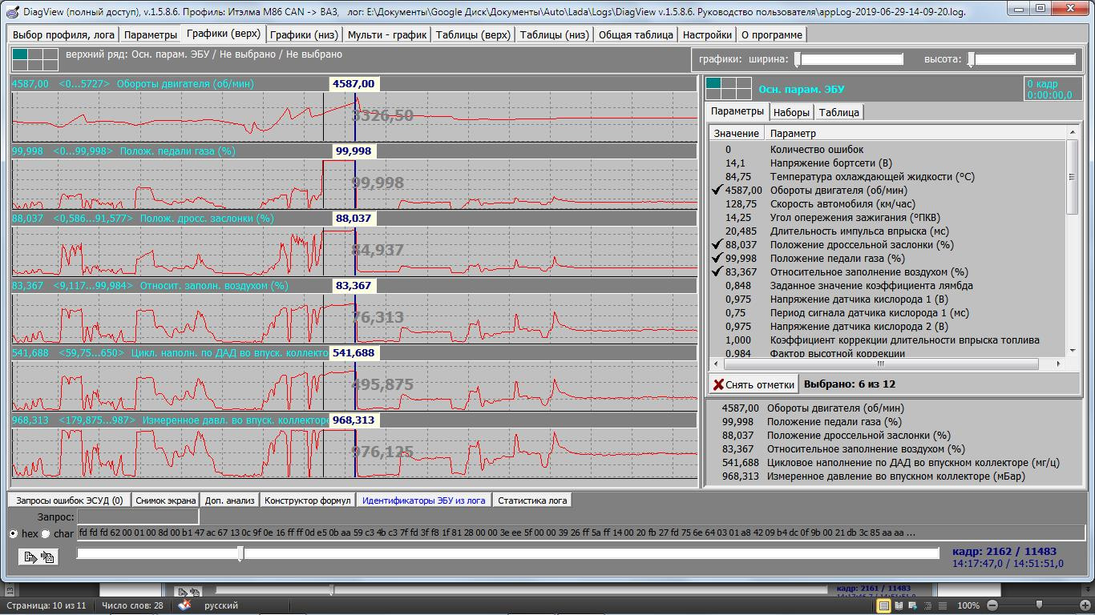Open the Конструктор формул button

tap(308, 500)
